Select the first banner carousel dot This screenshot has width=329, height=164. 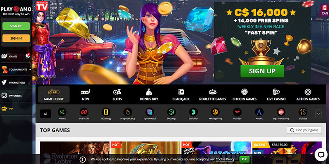coord(39,76)
